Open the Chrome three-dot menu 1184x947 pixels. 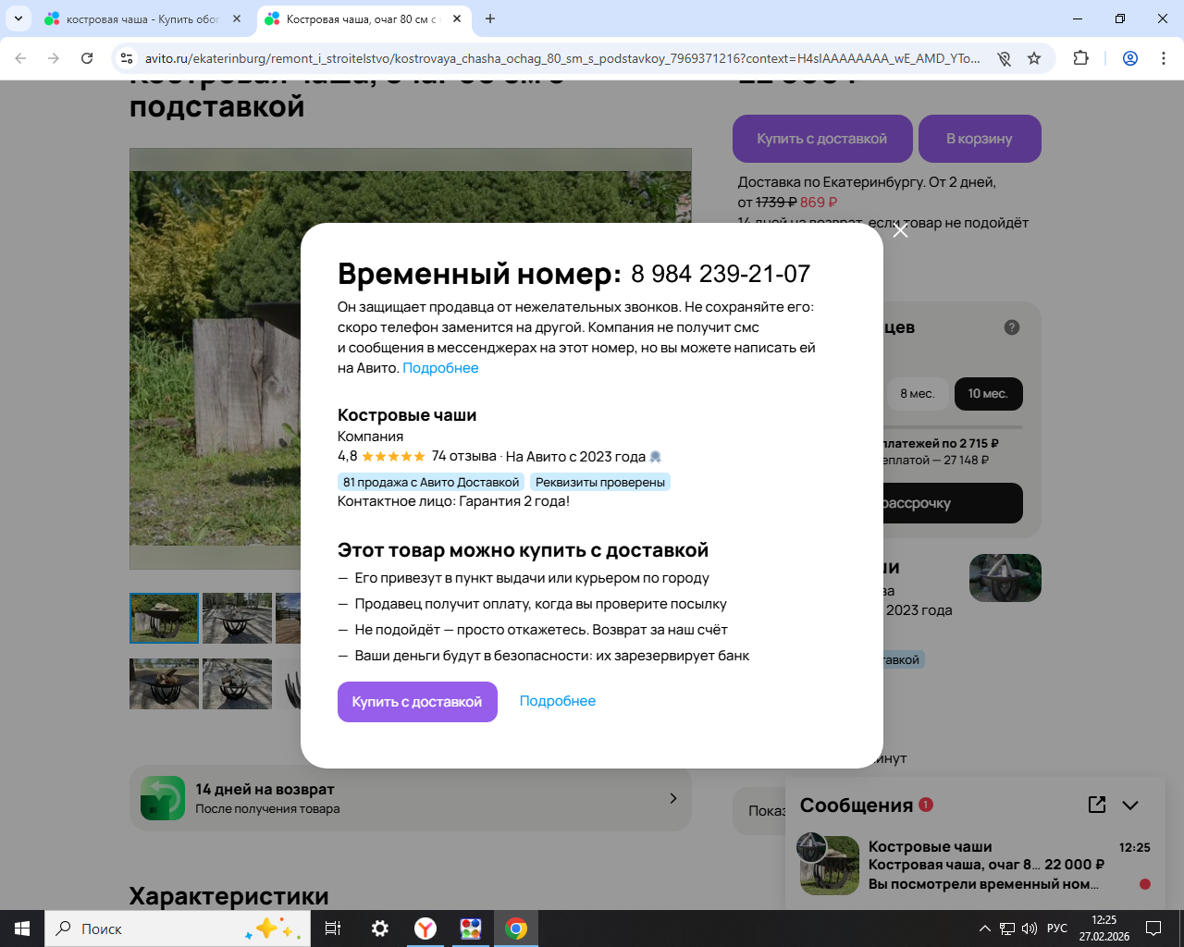1164,58
